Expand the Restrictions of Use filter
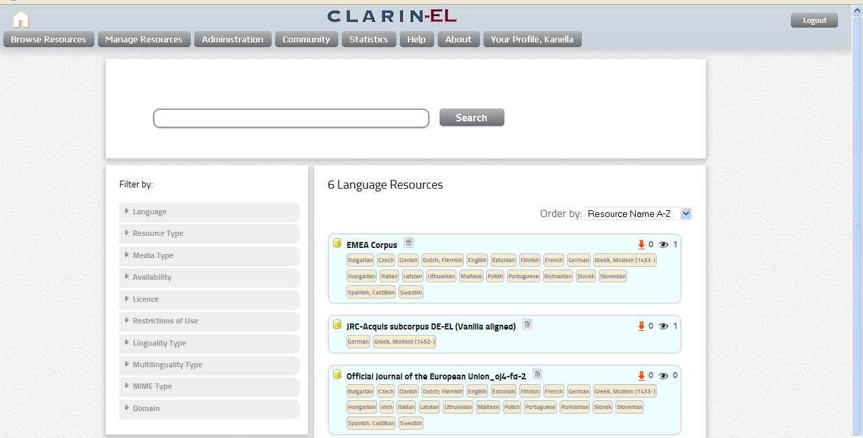 click(x=210, y=321)
